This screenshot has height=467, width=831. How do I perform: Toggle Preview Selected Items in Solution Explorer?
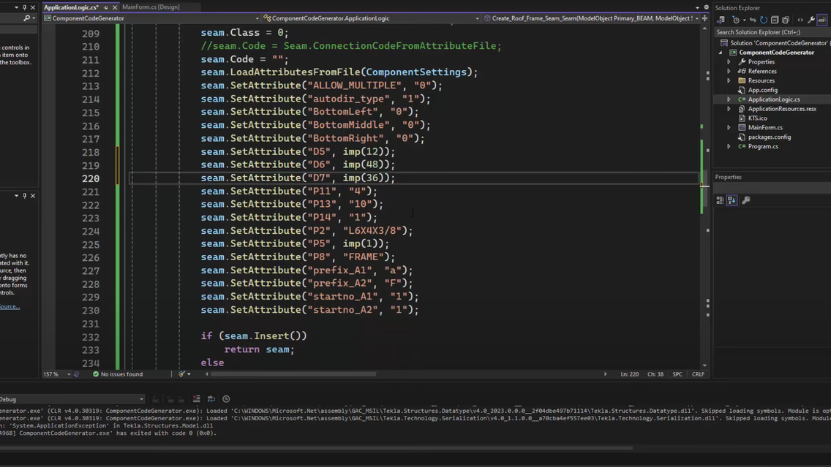[x=822, y=20]
